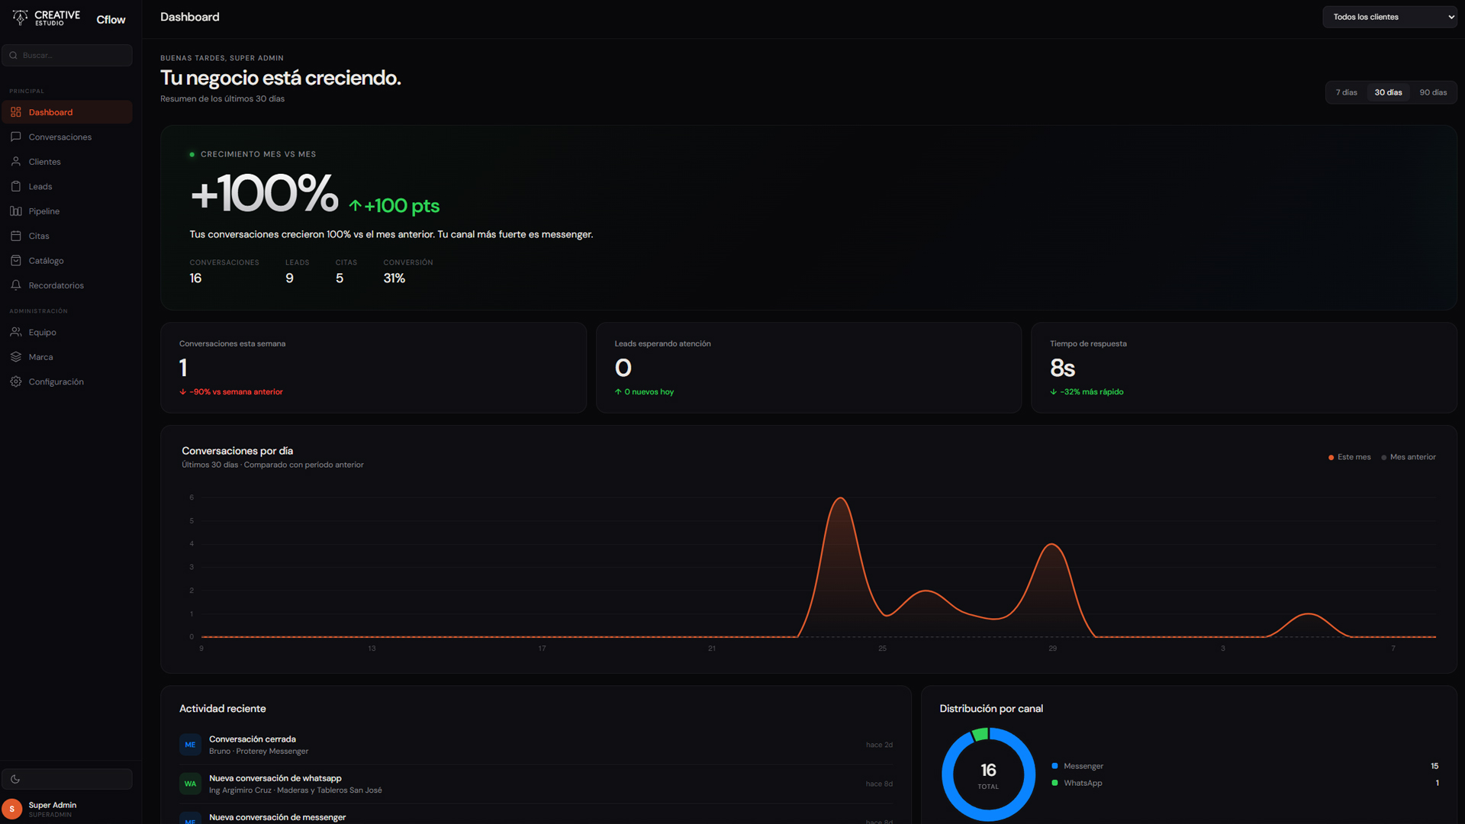This screenshot has height=824, width=1465.
Task: Open Equipo under Administración
Action: click(67, 332)
